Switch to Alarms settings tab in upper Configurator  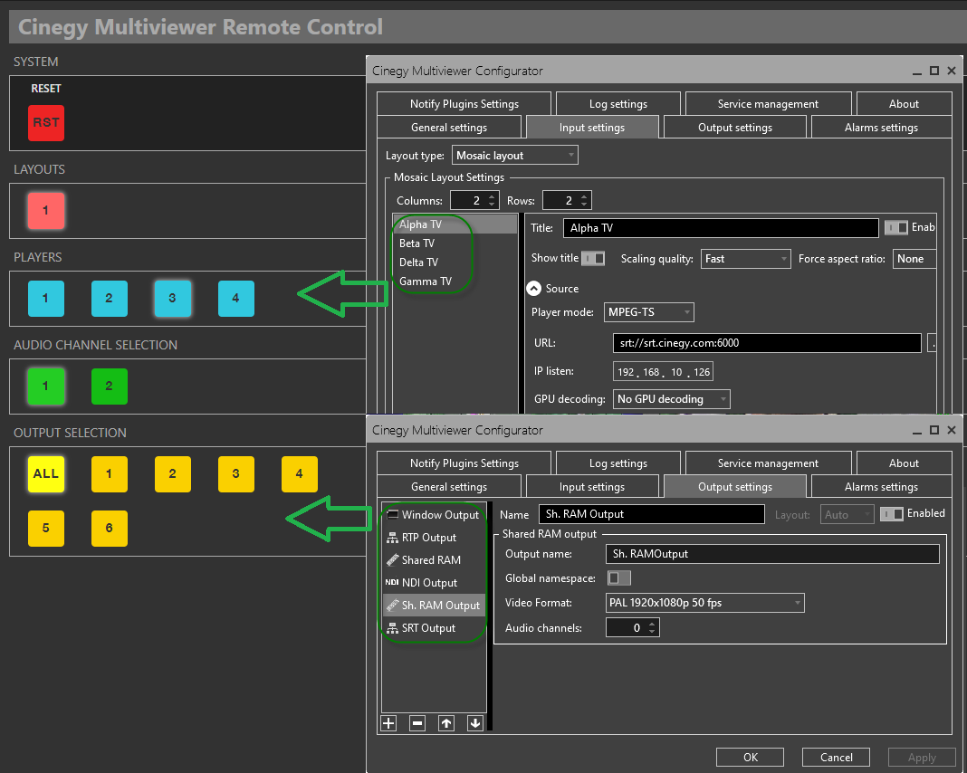click(x=881, y=128)
